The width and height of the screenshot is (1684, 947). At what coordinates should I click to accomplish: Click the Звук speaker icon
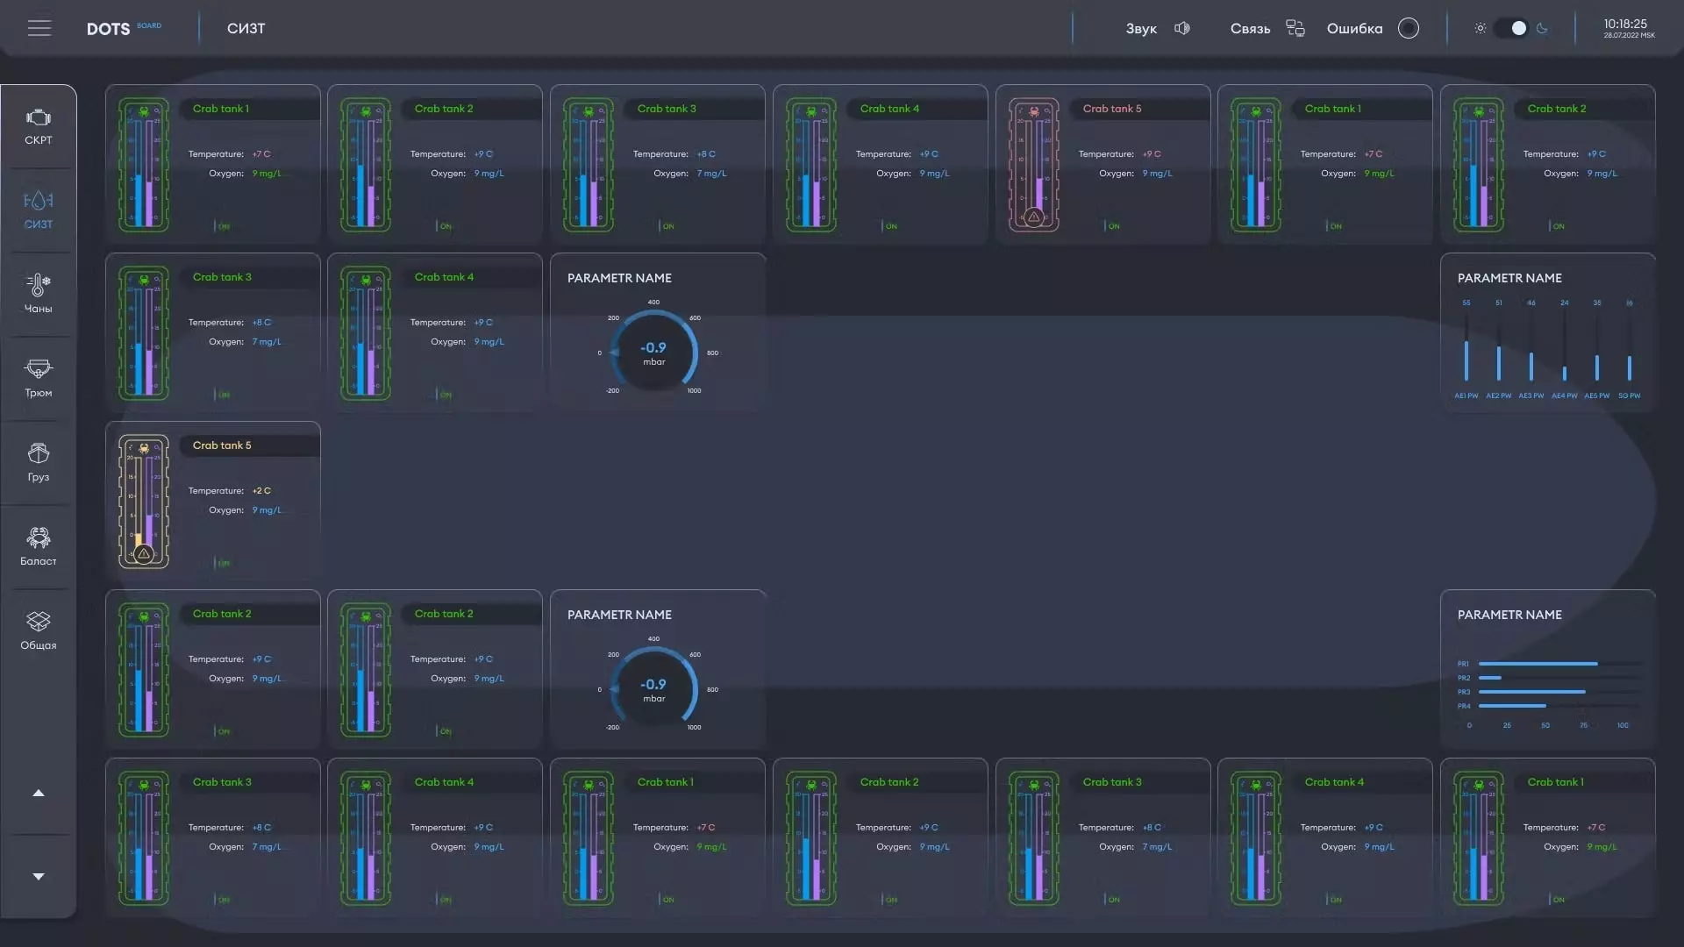pos(1182,28)
